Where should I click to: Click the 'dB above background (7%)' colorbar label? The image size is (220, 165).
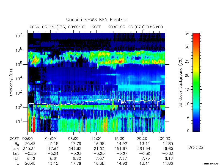click(181, 82)
